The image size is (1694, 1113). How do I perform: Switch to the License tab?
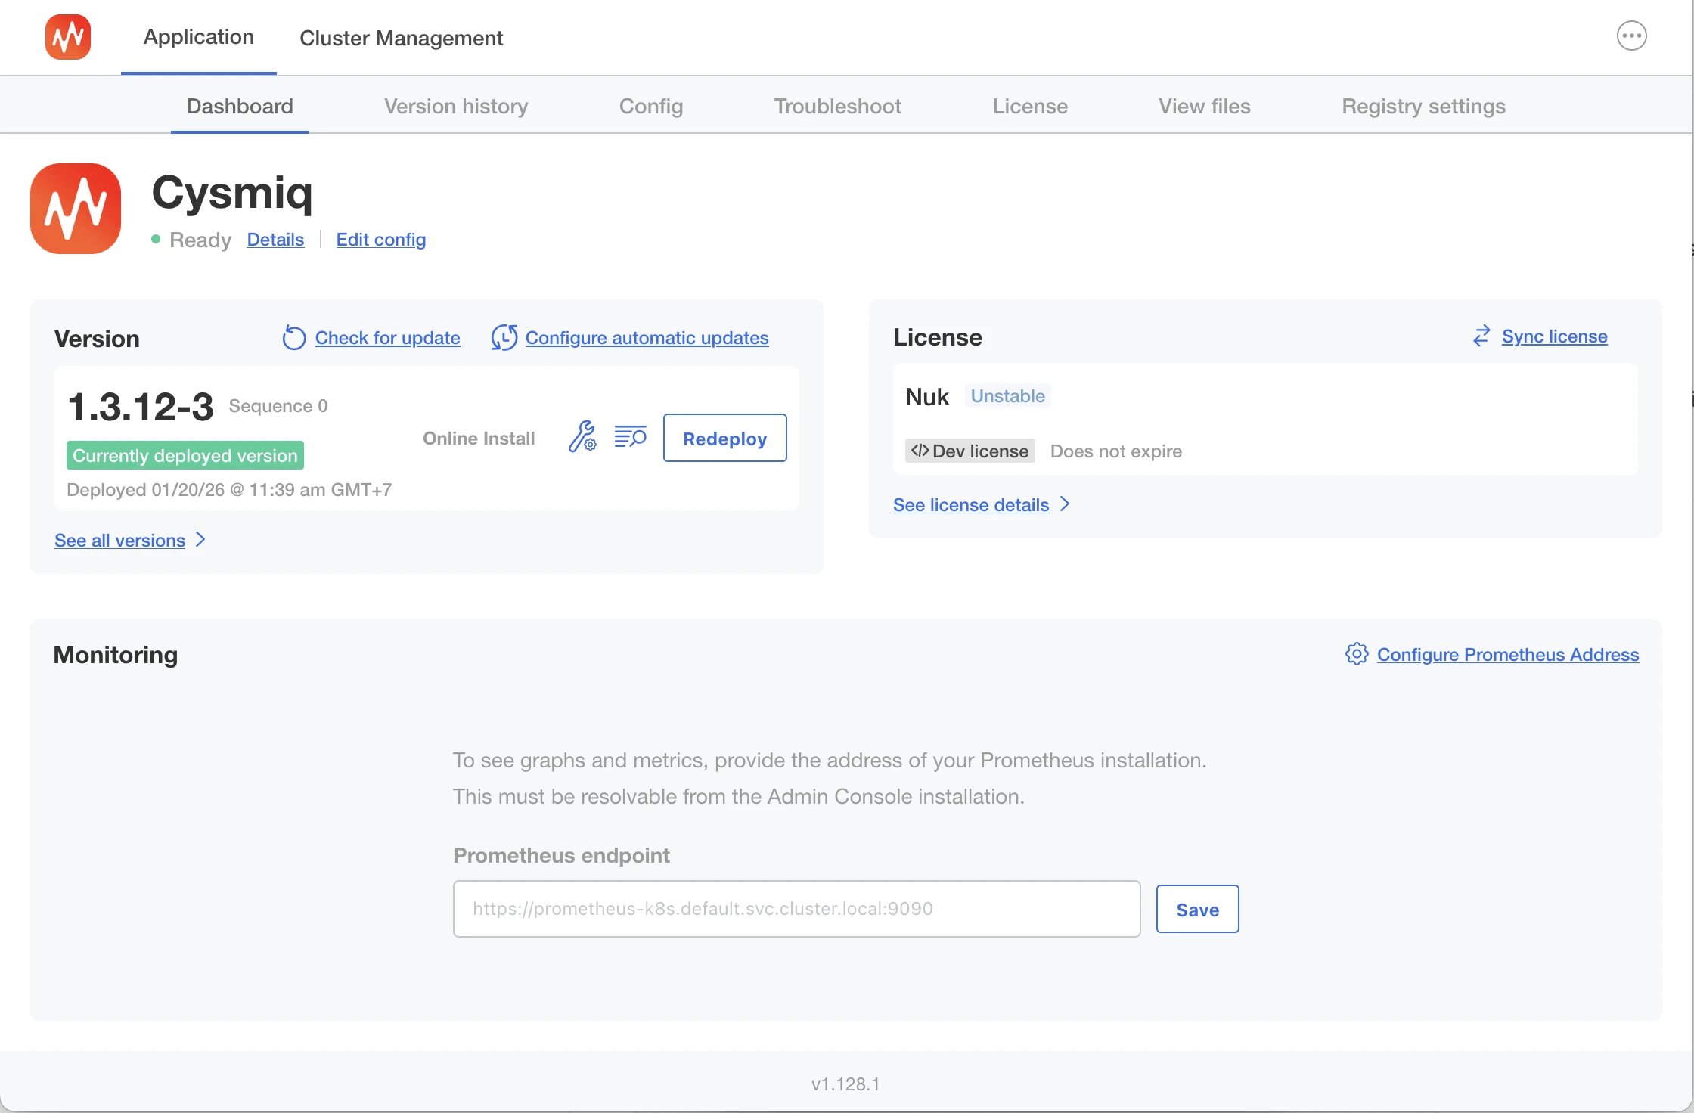[1030, 106]
